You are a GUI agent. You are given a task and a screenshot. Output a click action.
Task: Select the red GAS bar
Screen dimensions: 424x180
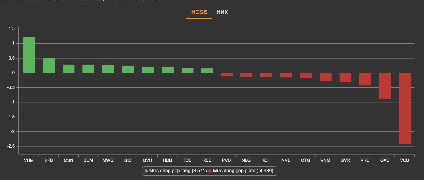coord(385,86)
